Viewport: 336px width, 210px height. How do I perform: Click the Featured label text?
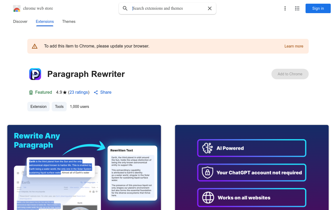(x=44, y=92)
